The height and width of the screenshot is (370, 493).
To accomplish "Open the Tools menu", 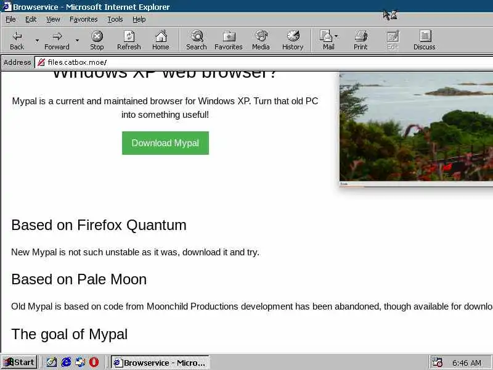I will coord(115,20).
